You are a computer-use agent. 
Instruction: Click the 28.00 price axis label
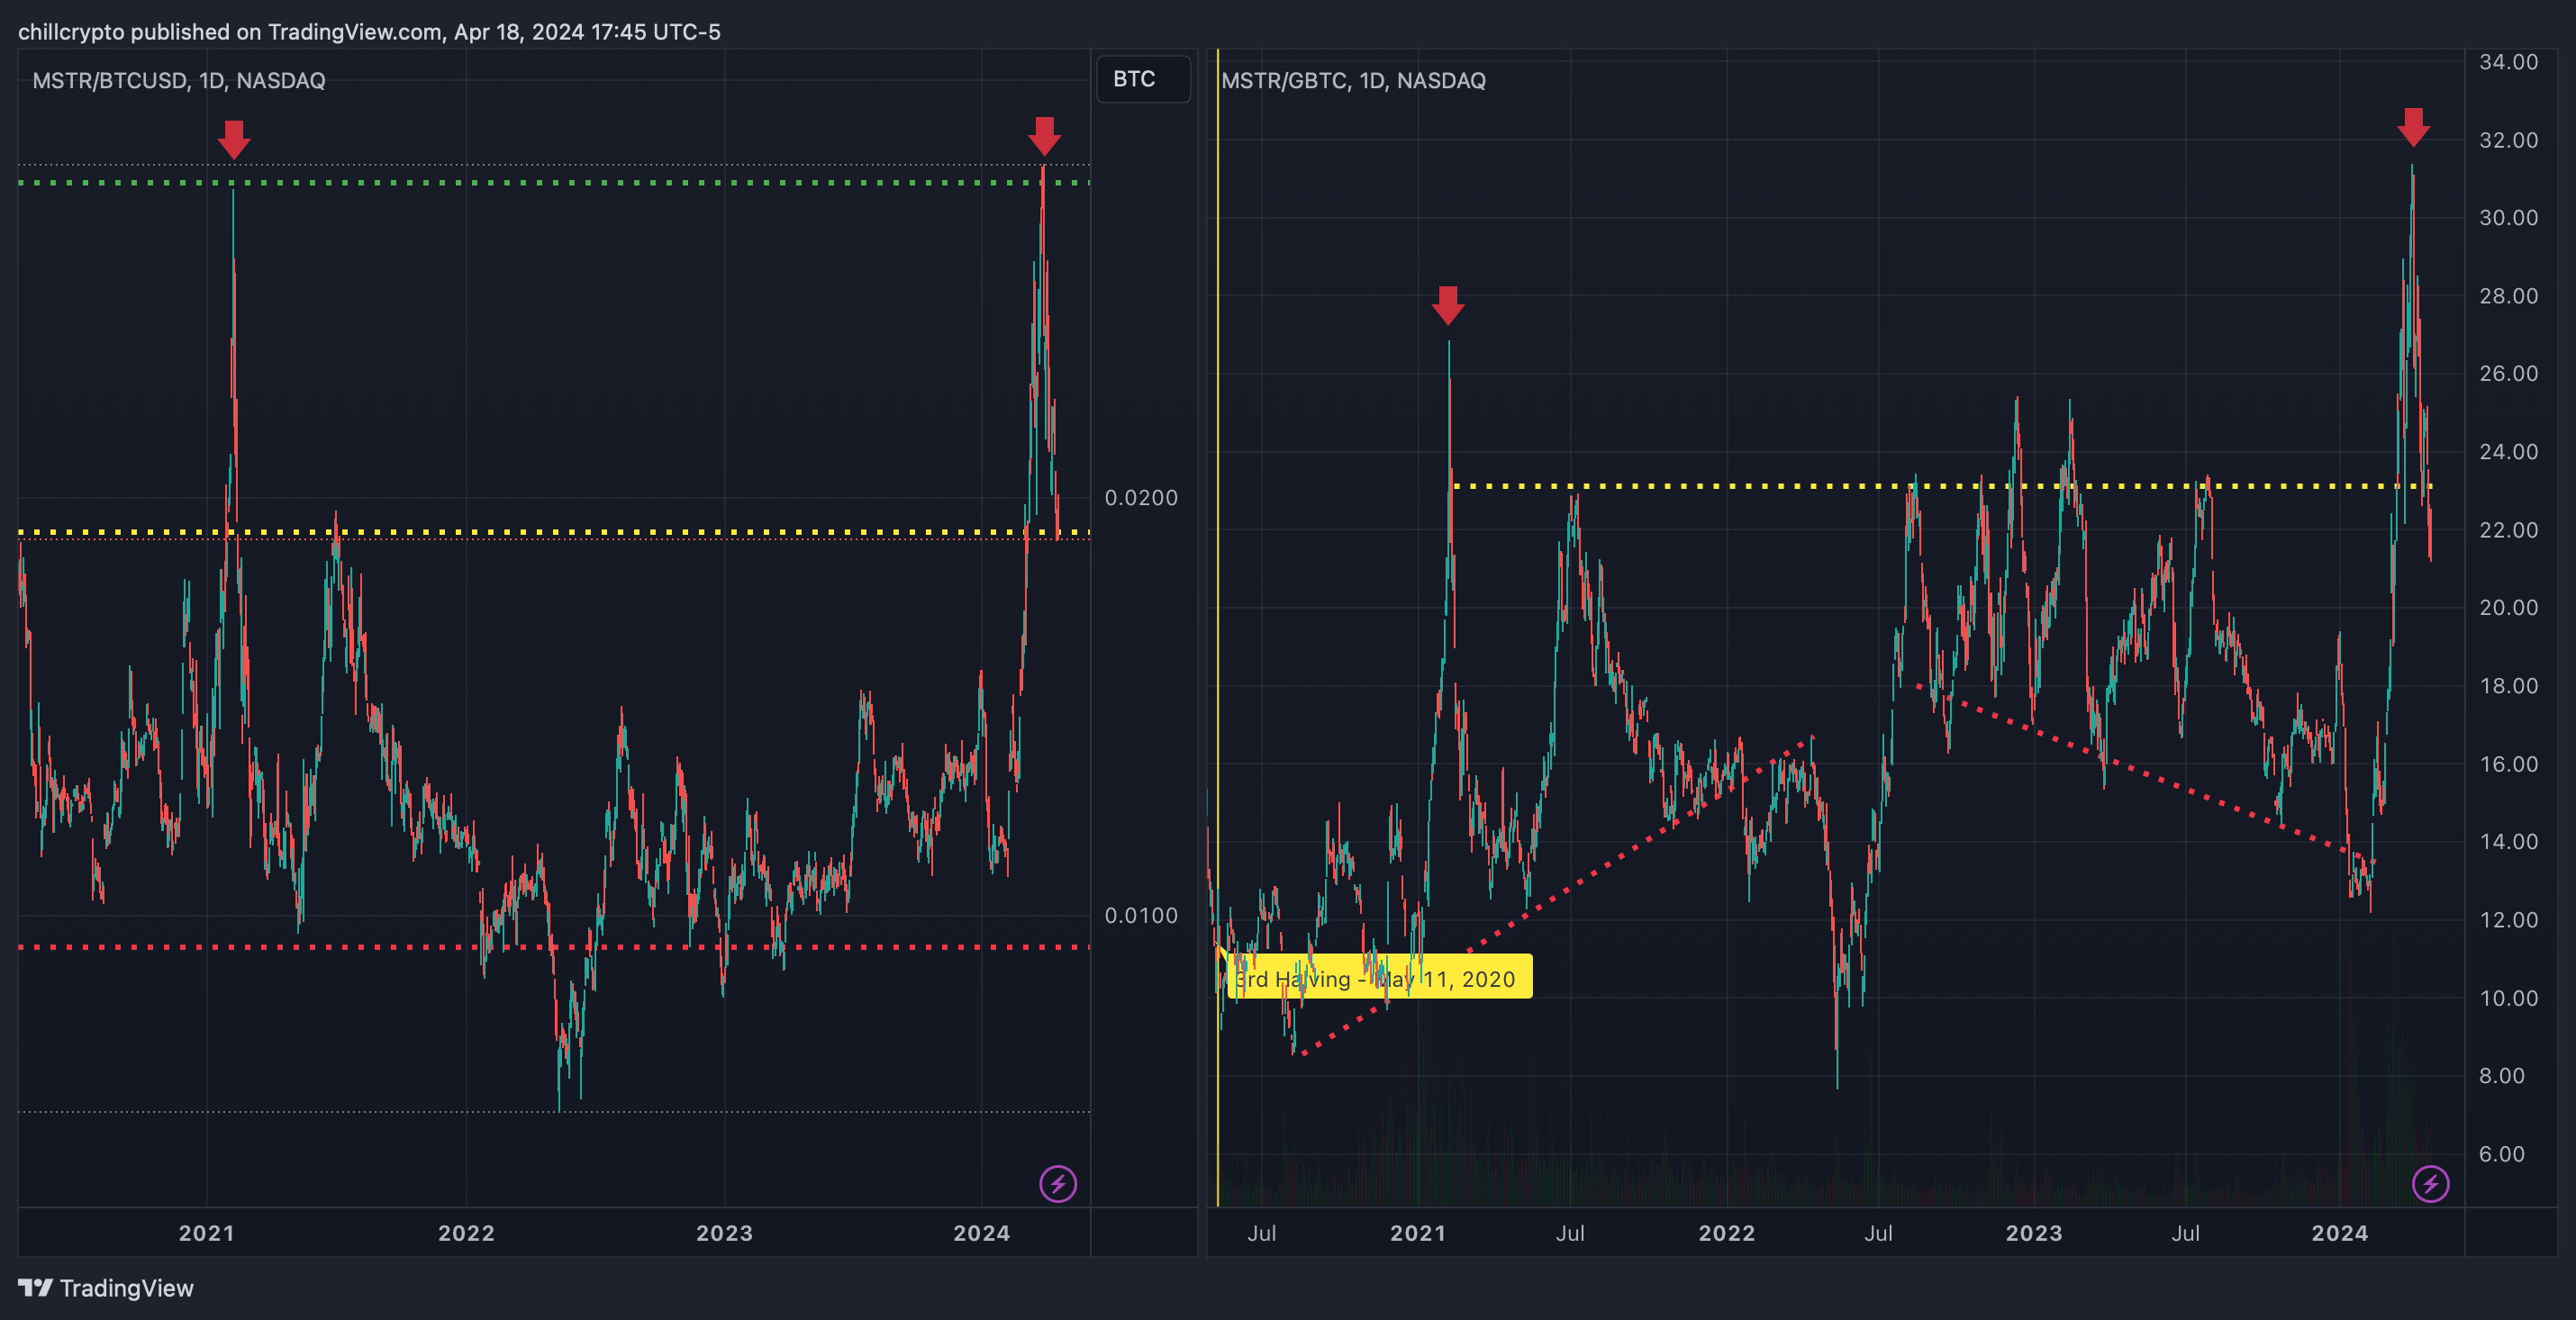pyautogui.click(x=2508, y=296)
